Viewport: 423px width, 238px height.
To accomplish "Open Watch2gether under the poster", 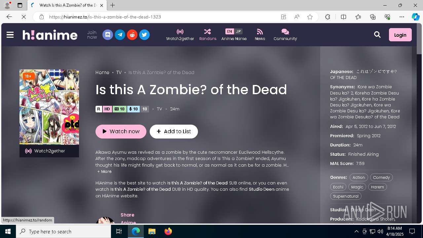I will point(49,151).
